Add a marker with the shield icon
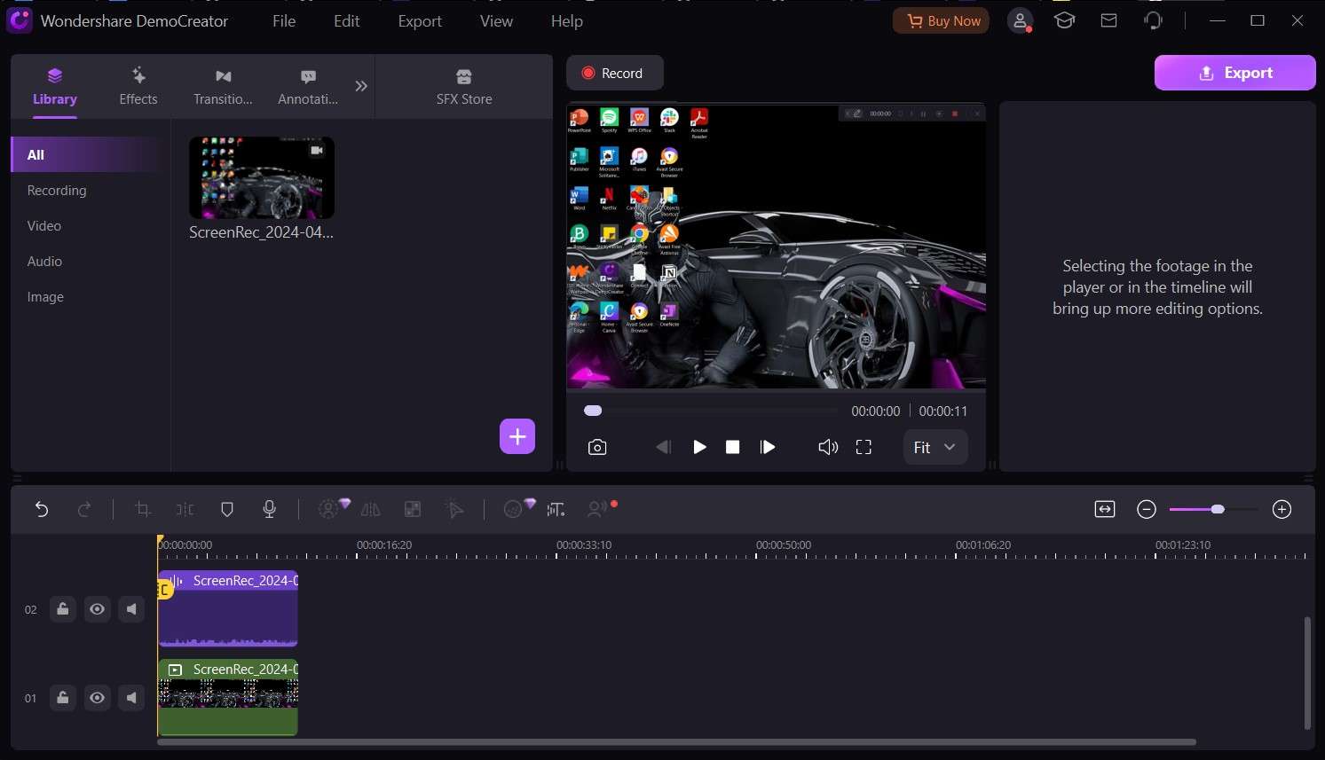The width and height of the screenshot is (1325, 760). (226, 509)
